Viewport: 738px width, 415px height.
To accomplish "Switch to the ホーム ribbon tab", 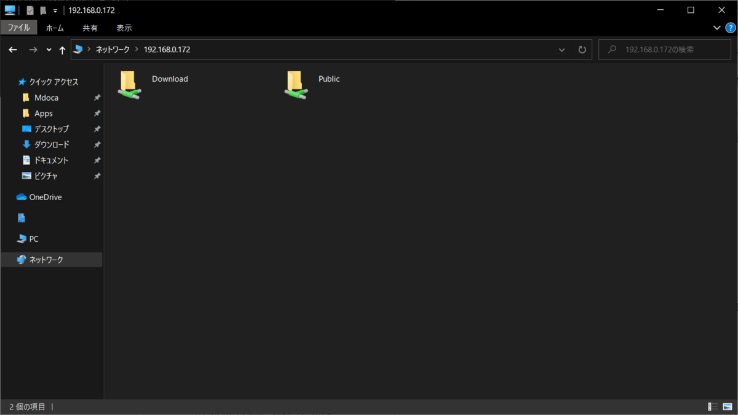I will [x=55, y=28].
